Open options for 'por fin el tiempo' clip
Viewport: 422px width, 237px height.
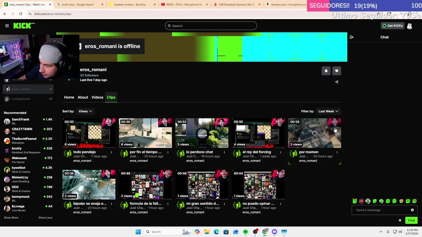tap(168, 152)
